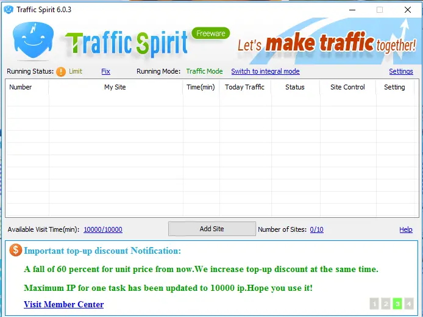423x317 pixels.
Task: Click the green Freeware badge
Action: [210, 33]
